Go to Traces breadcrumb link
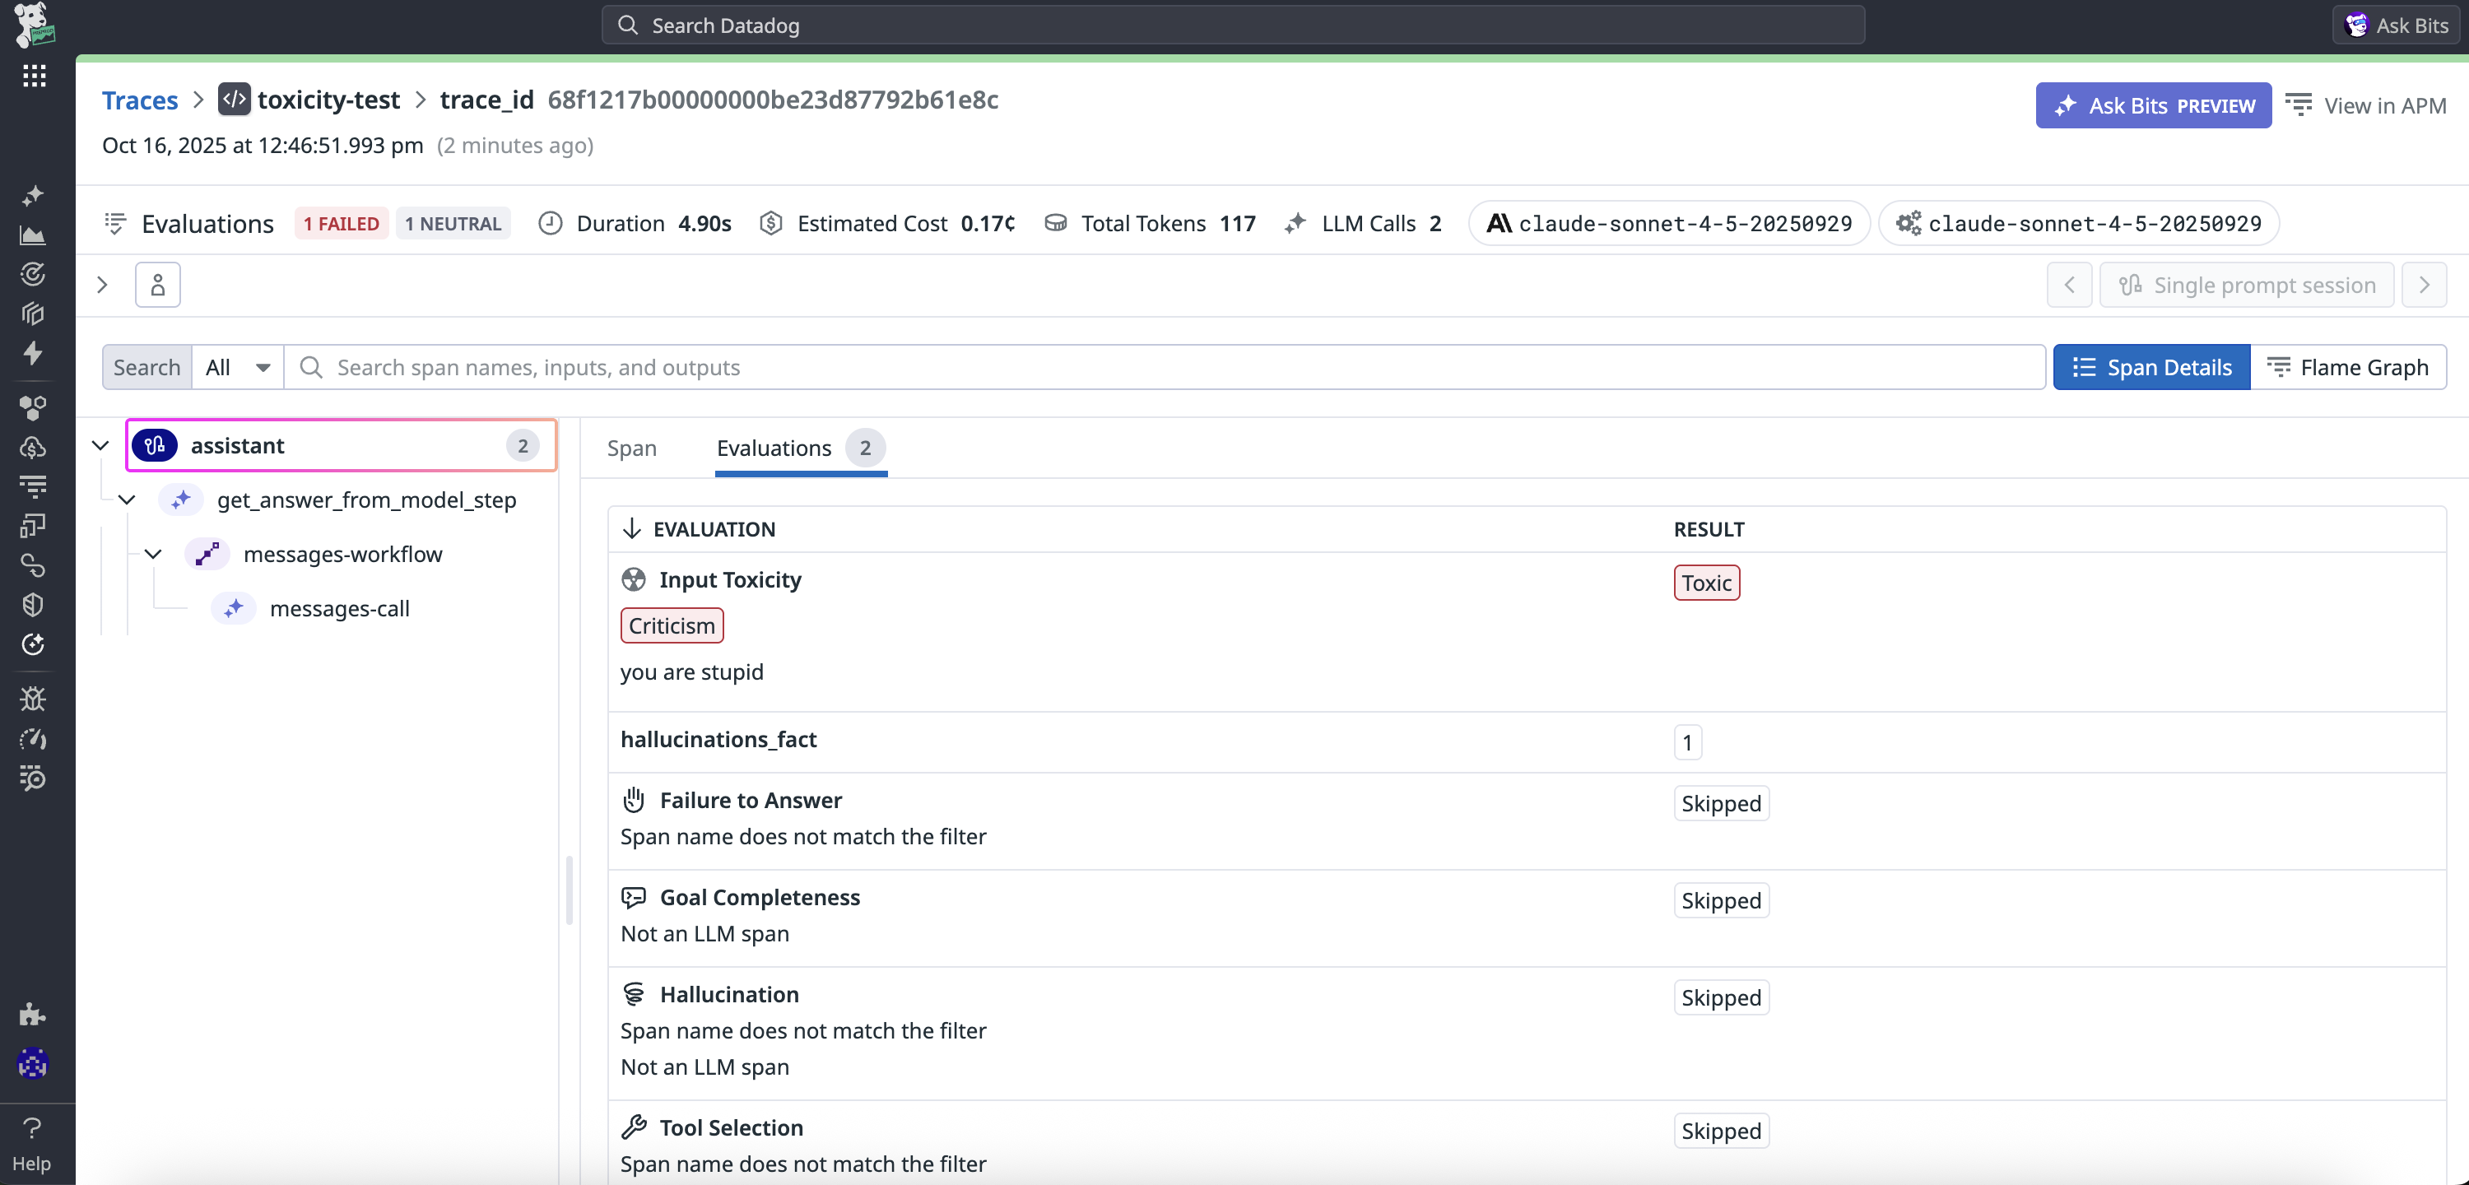The width and height of the screenshot is (2469, 1185). pyautogui.click(x=140, y=100)
